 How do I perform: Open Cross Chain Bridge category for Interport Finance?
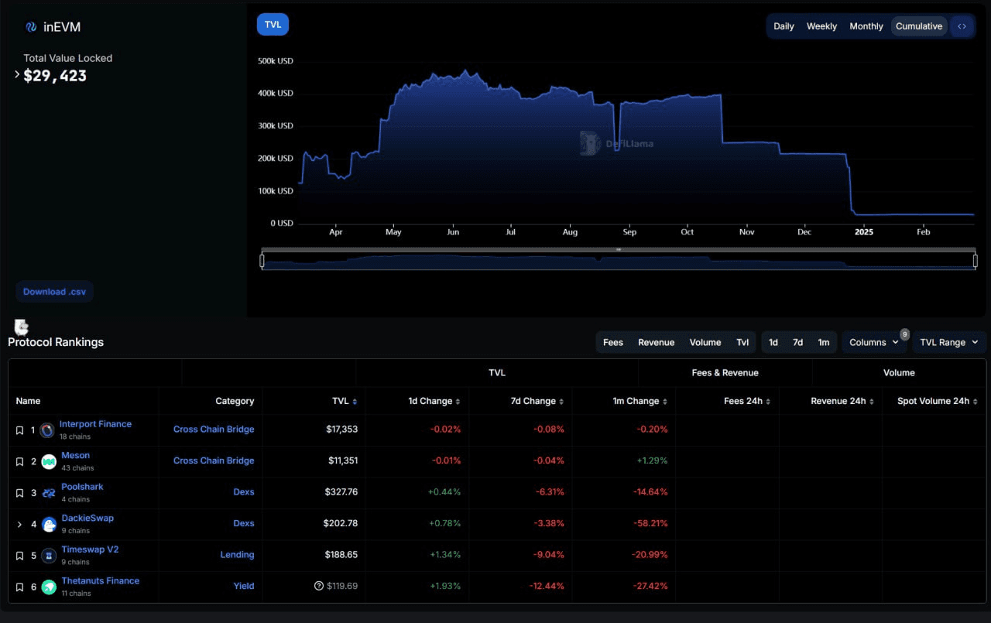(214, 430)
